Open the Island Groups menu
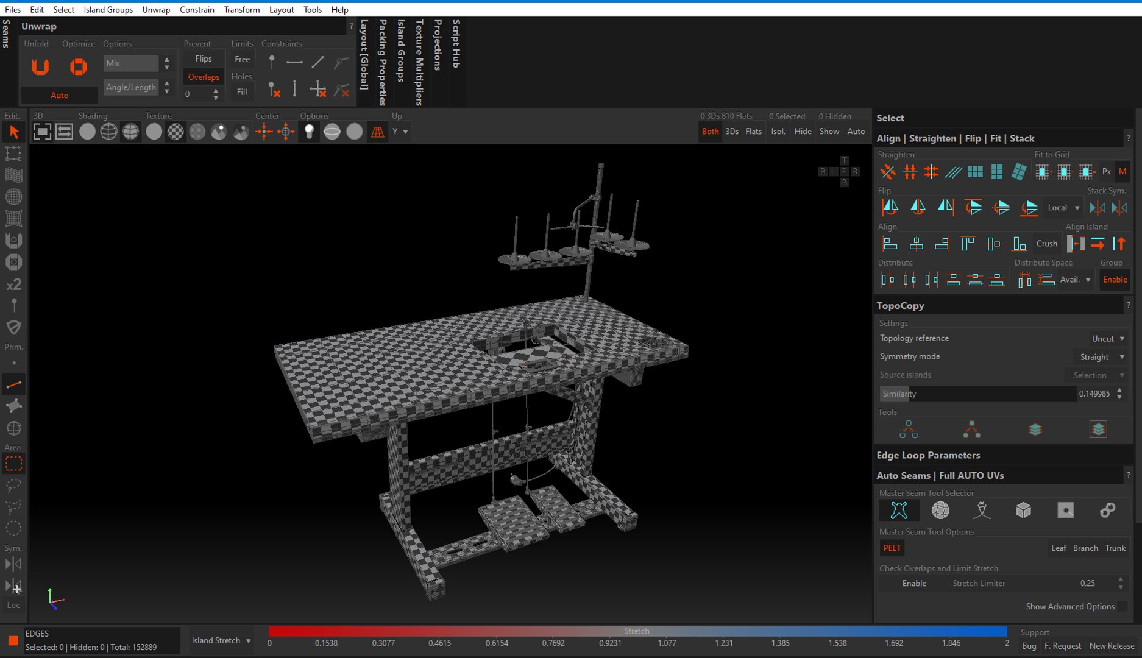The width and height of the screenshot is (1142, 658). pos(108,10)
